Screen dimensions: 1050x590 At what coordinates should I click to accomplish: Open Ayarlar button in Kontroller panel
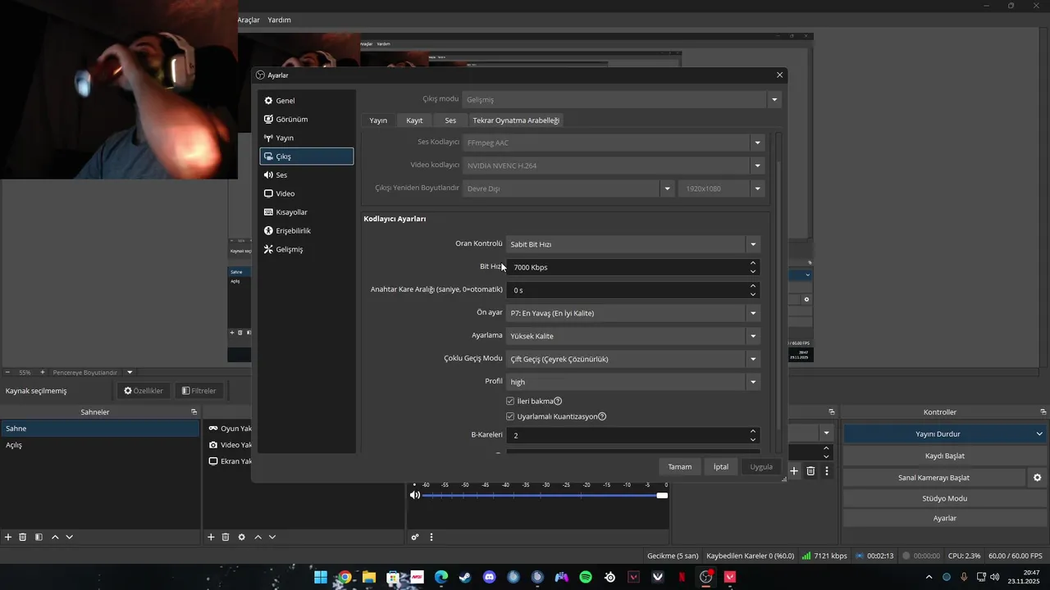tap(945, 519)
